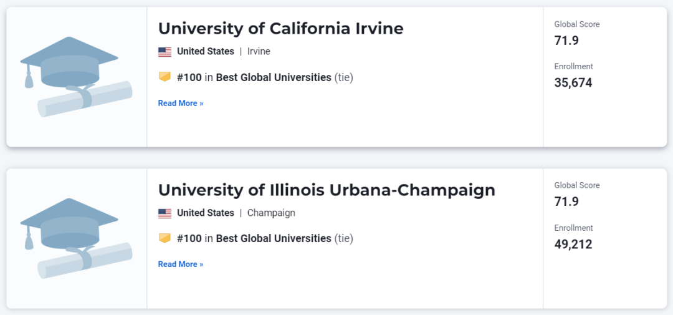Screen dimensions: 673x315
Task: Click Best Global Universities in Irvine card
Action: click(x=274, y=78)
